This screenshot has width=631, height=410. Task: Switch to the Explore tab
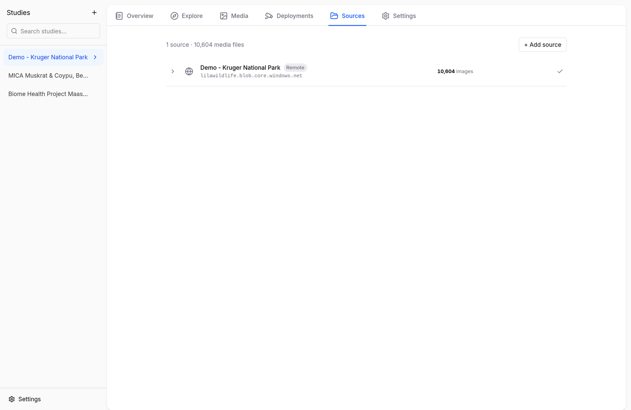[x=187, y=16]
